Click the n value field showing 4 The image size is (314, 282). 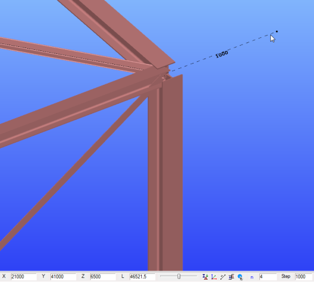(x=268, y=277)
